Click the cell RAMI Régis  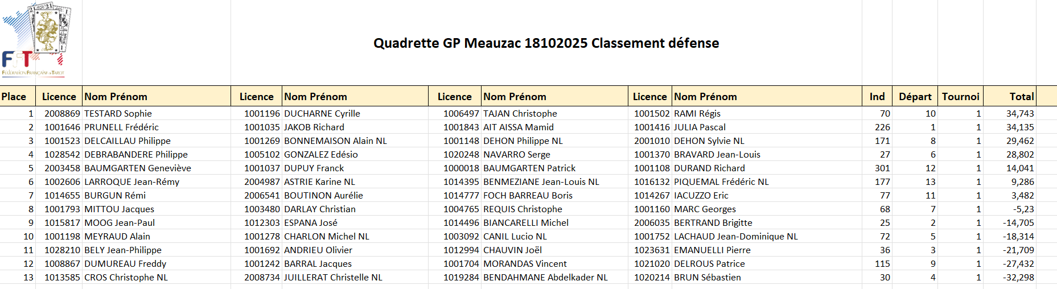tap(697, 114)
